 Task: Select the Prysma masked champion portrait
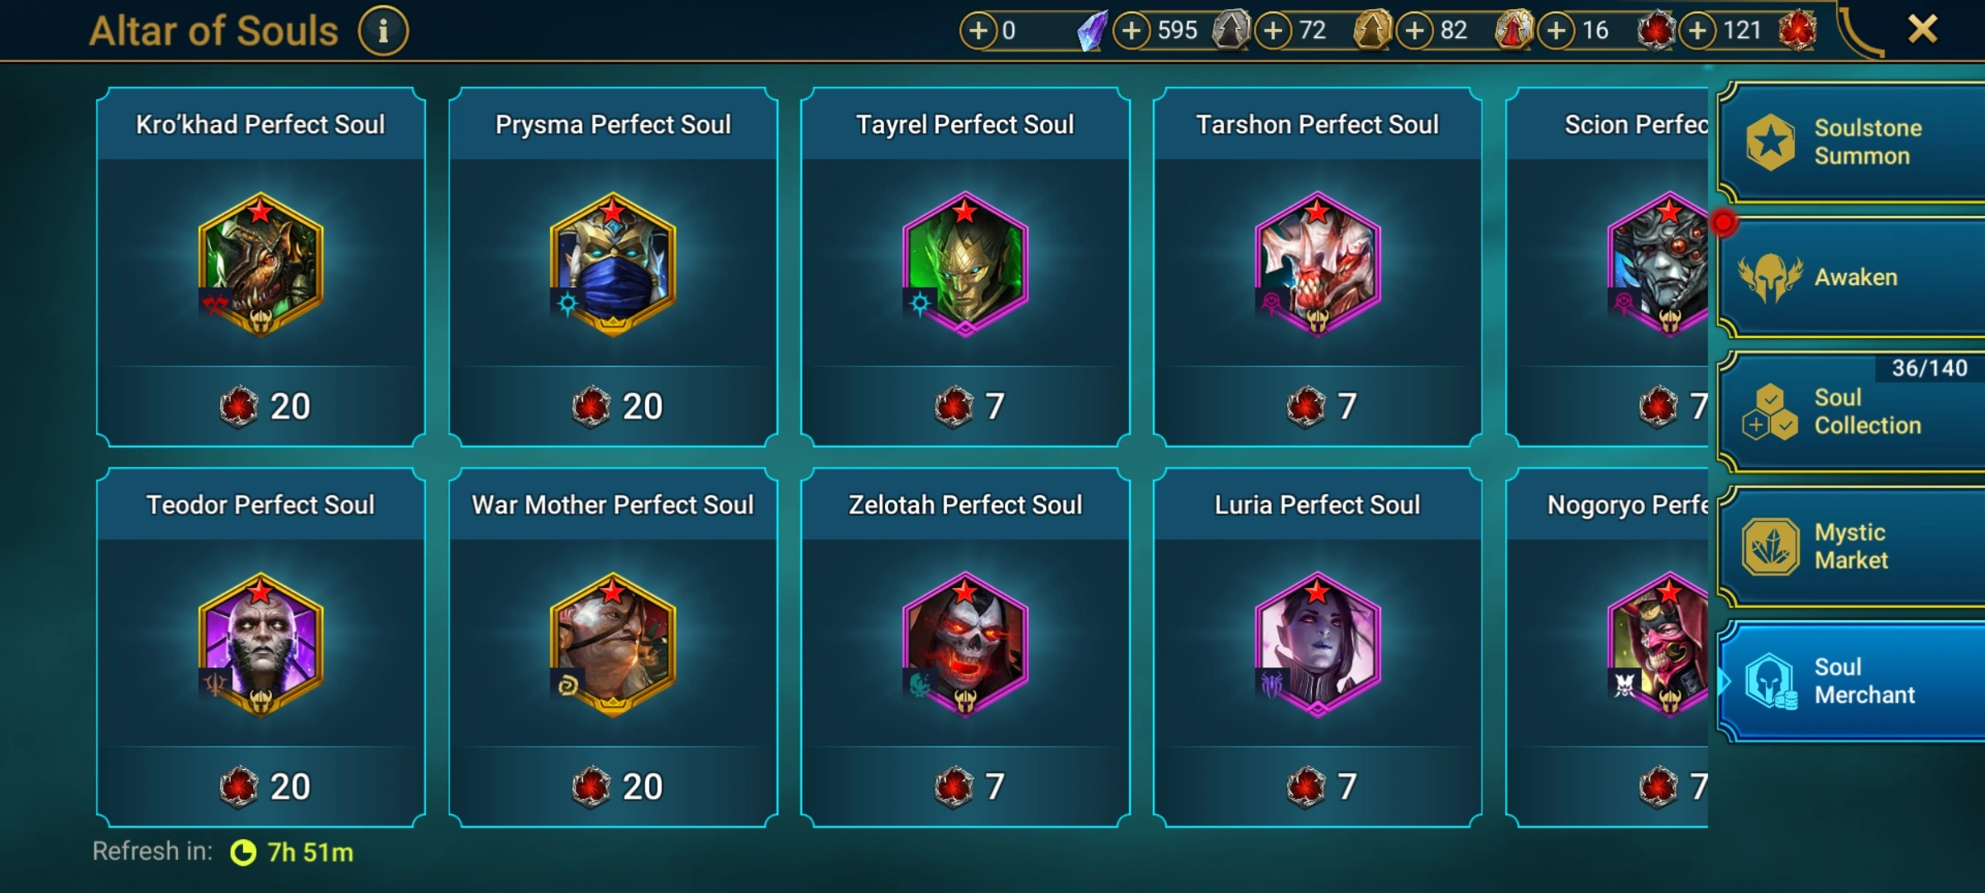pyautogui.click(x=613, y=264)
